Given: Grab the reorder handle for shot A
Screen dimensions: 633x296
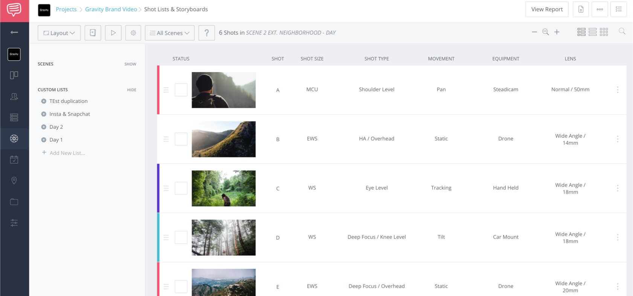Looking at the screenshot, I should 166,90.
